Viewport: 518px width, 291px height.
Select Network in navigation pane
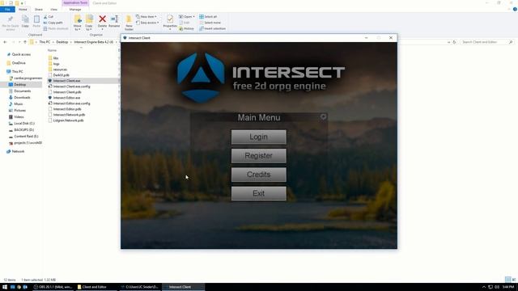click(18, 151)
